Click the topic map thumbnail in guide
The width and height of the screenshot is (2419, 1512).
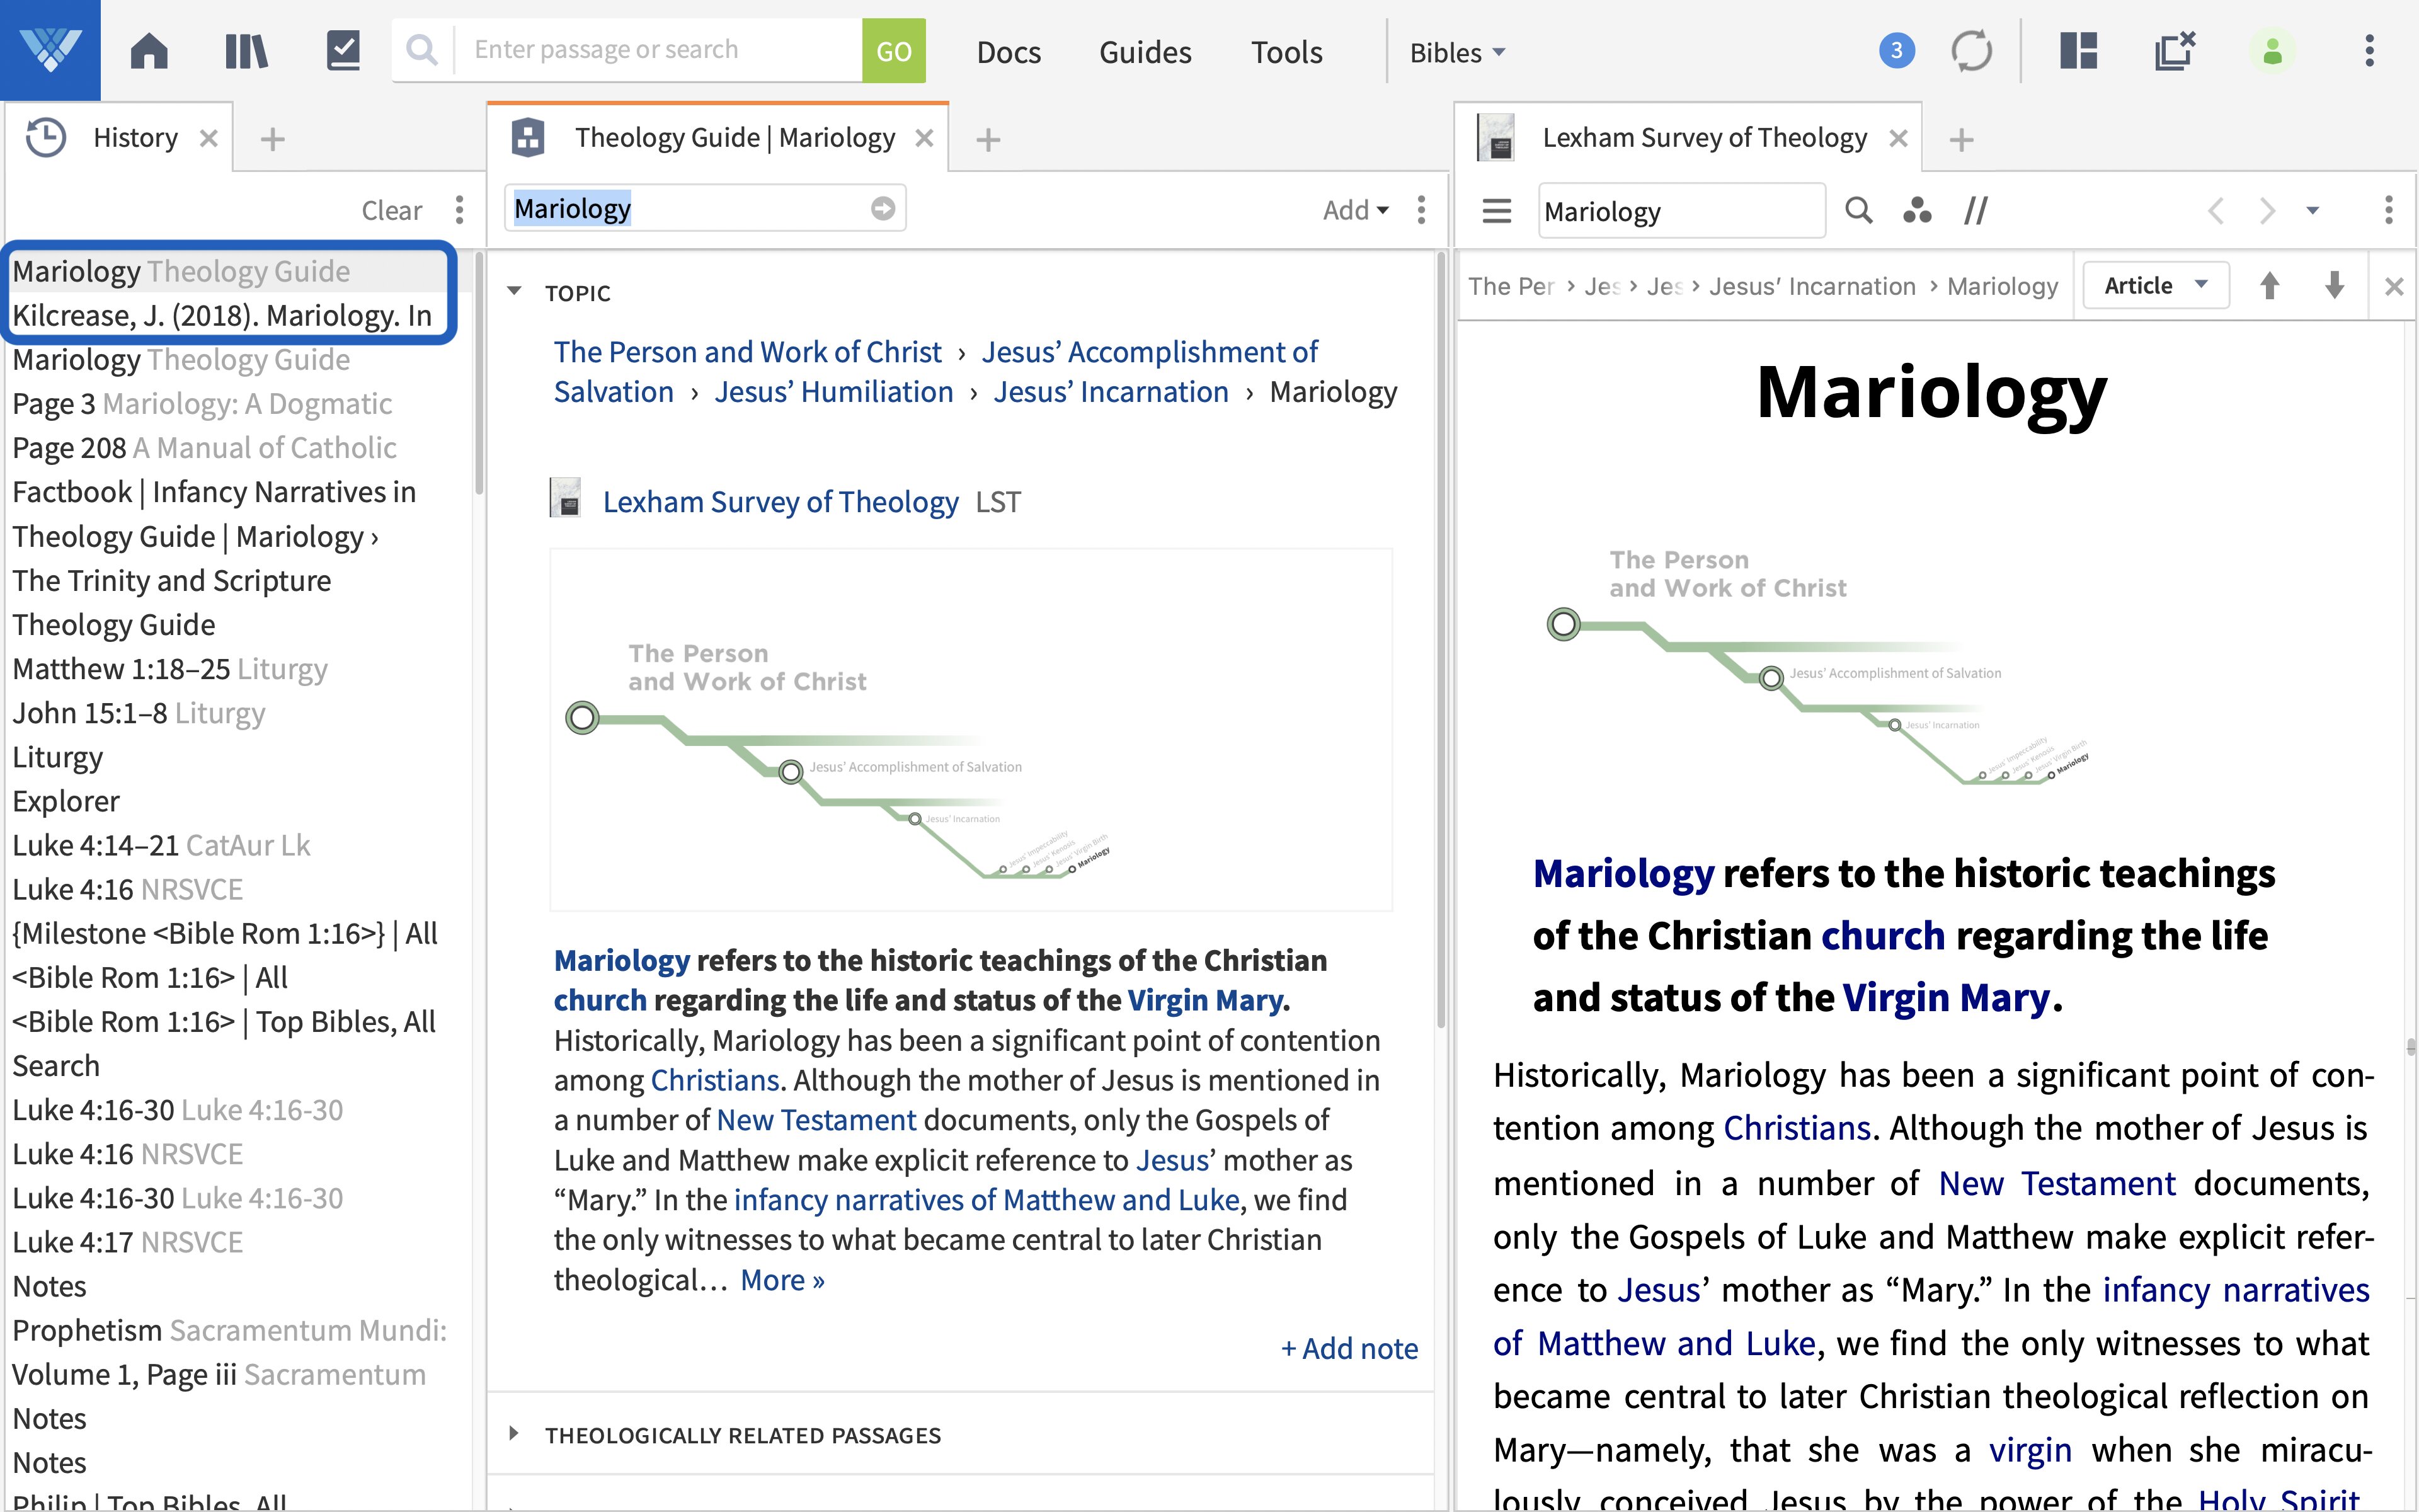971,730
